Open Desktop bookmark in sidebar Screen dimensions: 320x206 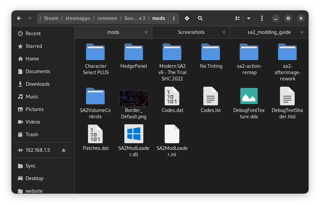[43, 178]
